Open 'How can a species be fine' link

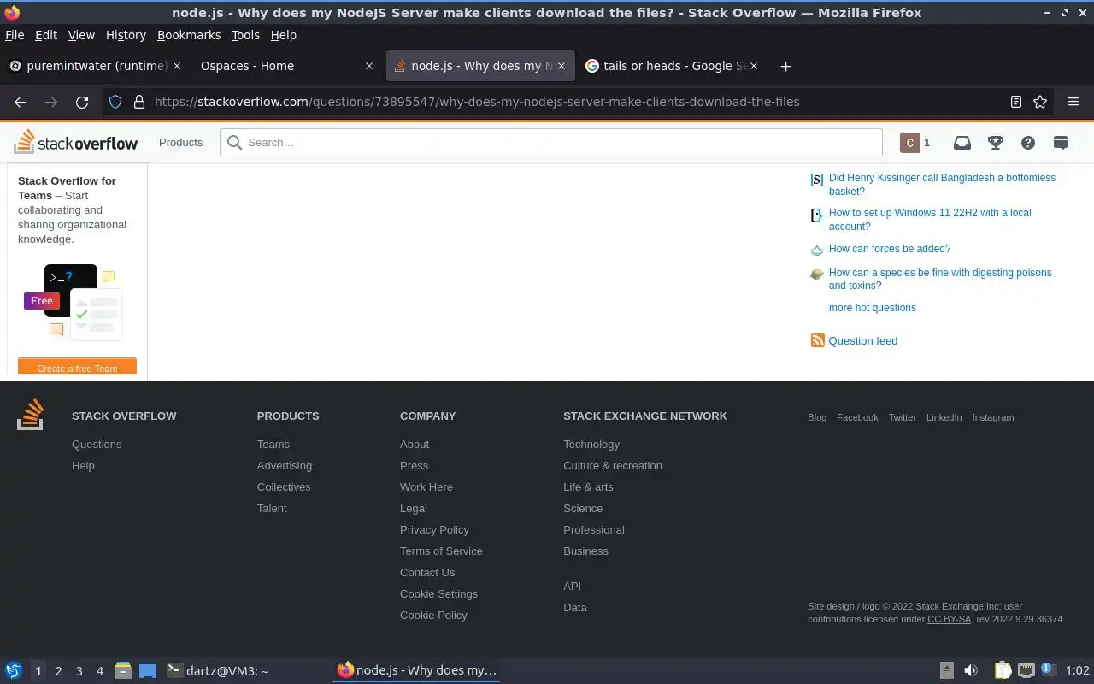pos(940,279)
